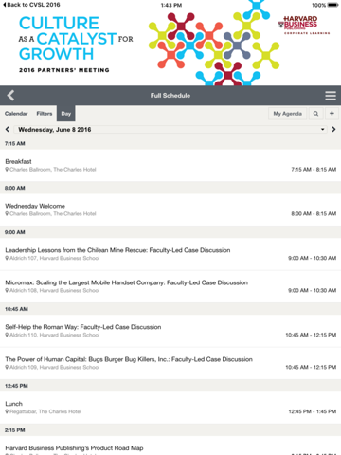
Task: Switch to the Calendar tab
Action: (x=16, y=114)
